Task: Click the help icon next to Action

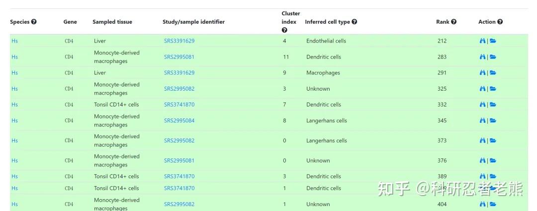Action: point(500,22)
